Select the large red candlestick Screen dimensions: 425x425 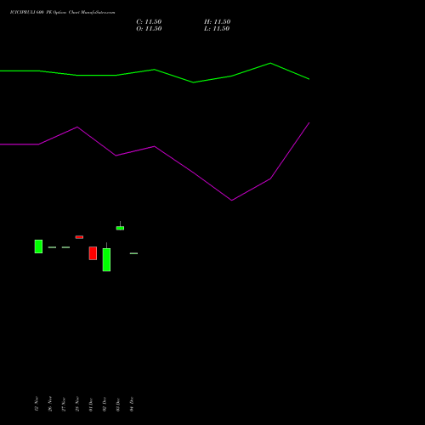(x=93, y=253)
